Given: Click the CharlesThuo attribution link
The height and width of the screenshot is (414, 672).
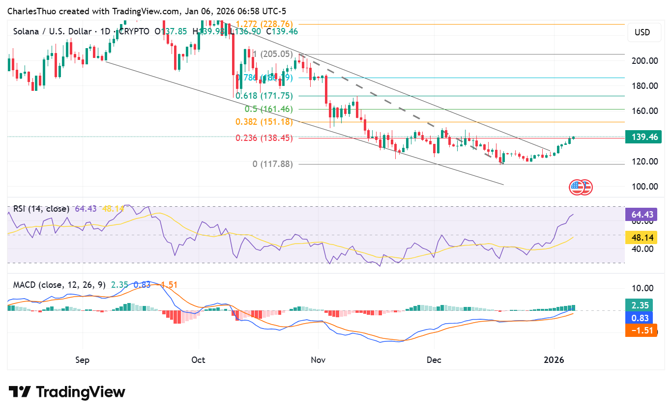Looking at the screenshot, I should click(32, 11).
